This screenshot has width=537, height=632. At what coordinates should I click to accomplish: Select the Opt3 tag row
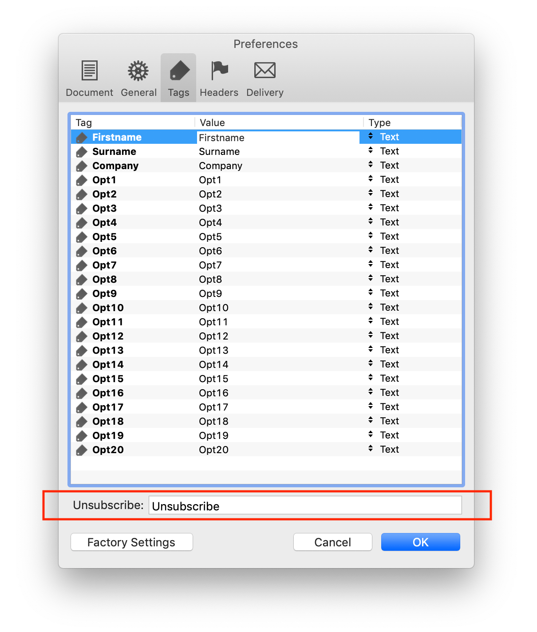coord(105,209)
